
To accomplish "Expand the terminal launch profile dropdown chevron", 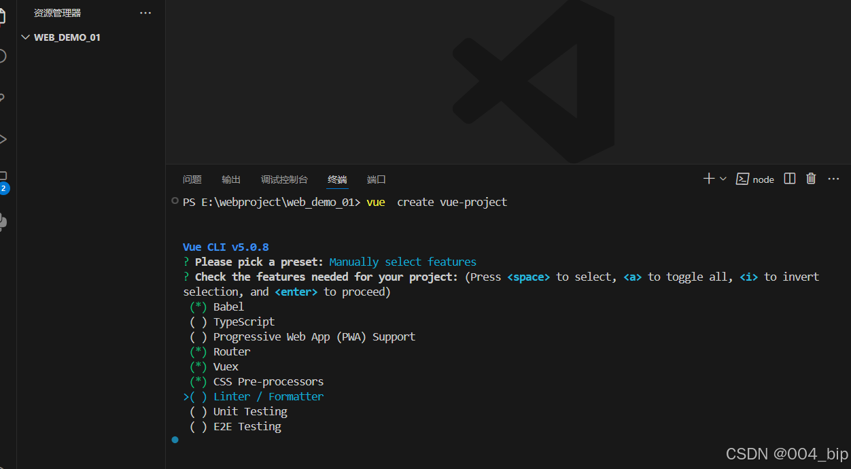I will [723, 179].
